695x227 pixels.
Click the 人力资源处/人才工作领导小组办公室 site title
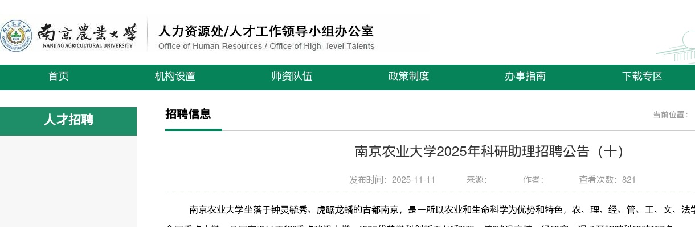265,31
